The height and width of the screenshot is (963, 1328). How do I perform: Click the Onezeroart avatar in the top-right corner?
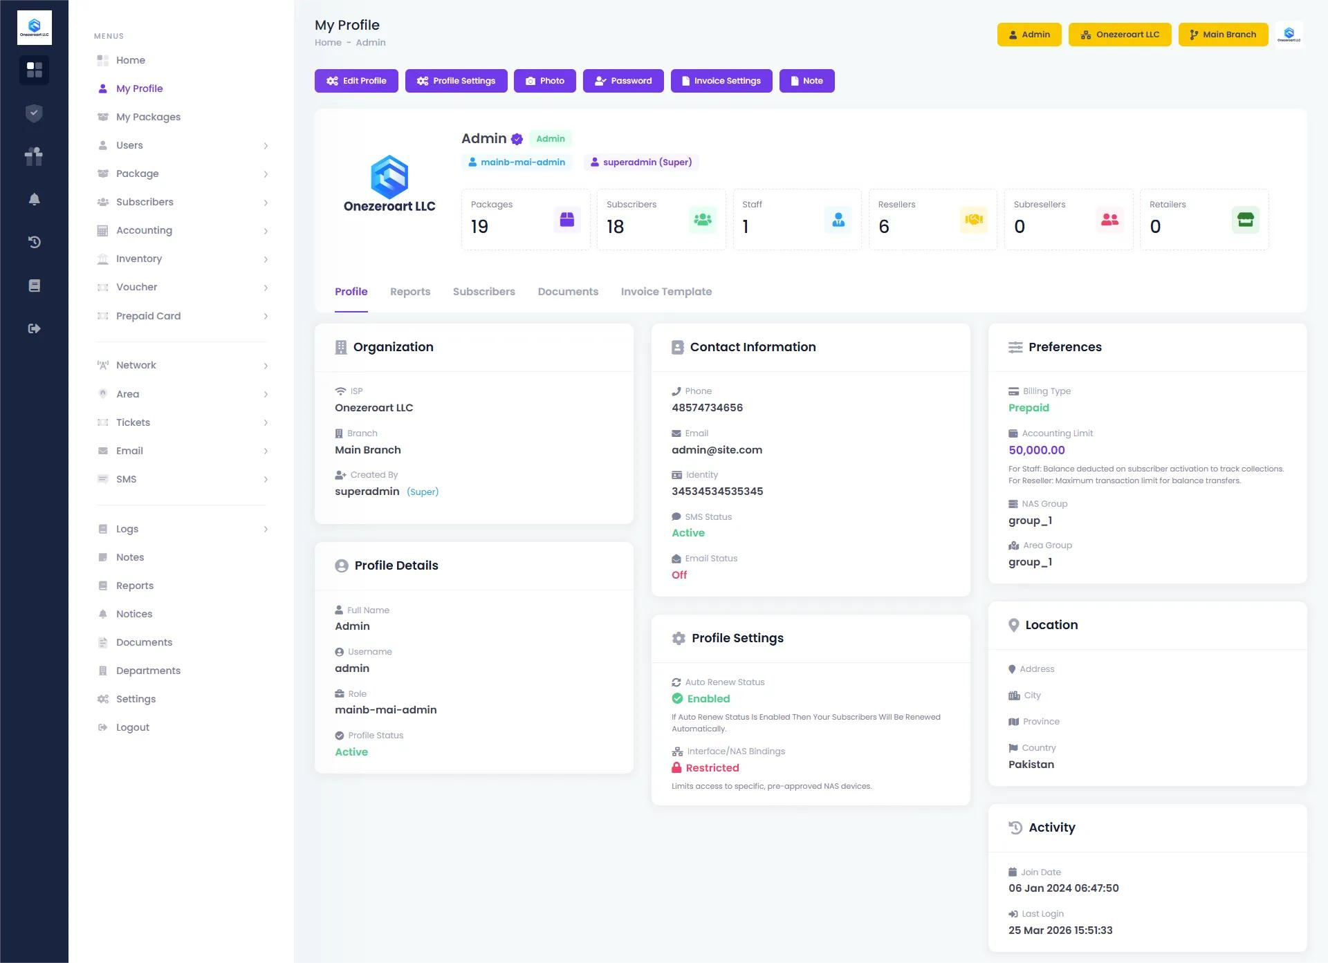coord(1289,35)
